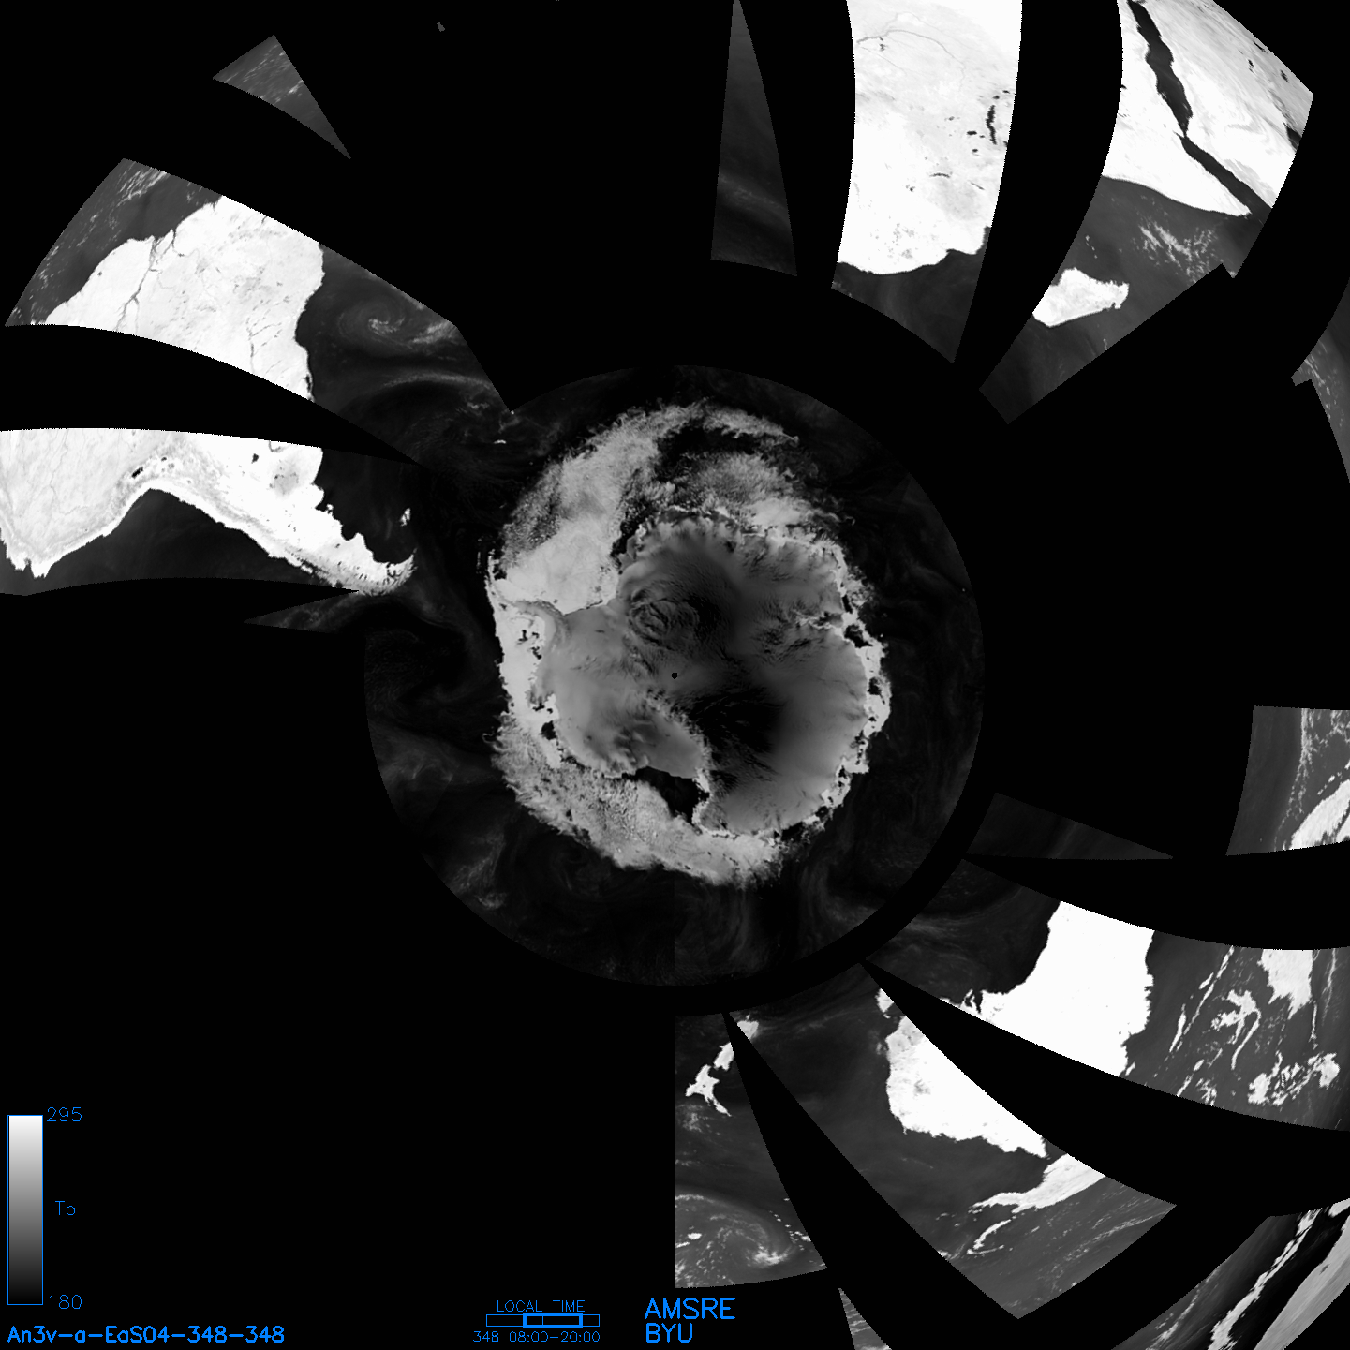1350x1350 pixels.
Task: Click the Tb legend label
Action: click(65, 1209)
